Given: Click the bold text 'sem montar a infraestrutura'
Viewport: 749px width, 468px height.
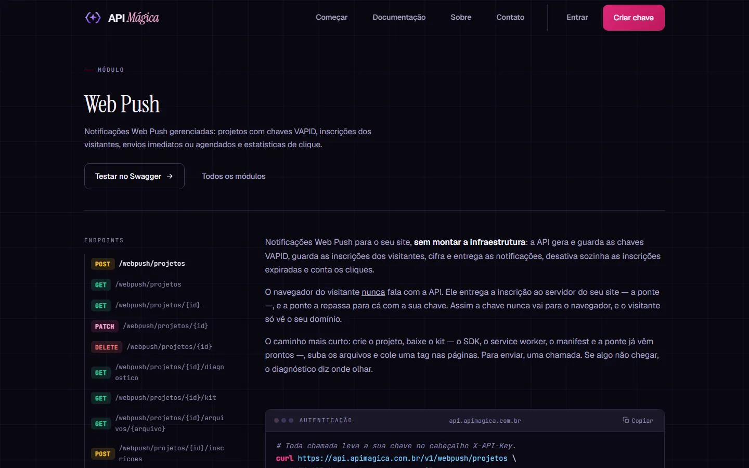Looking at the screenshot, I should pyautogui.click(x=470, y=242).
